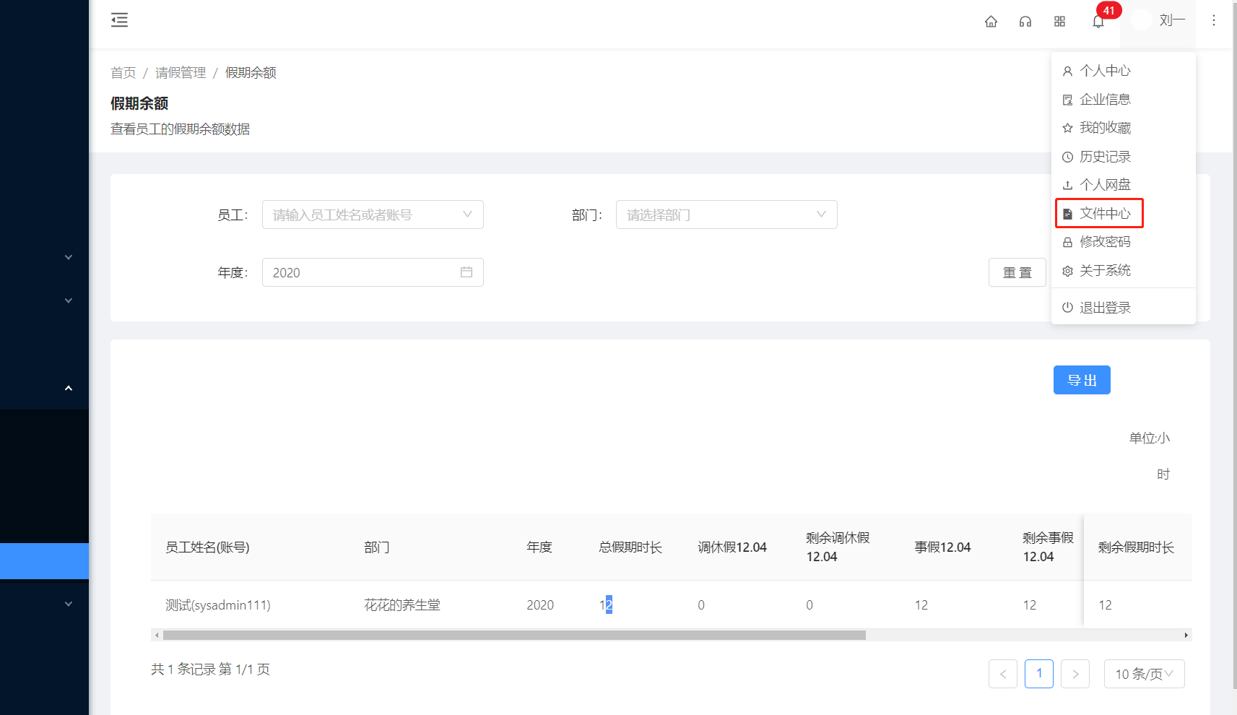
Task: Expand the first collapsed sidebar menu chevron
Action: pos(69,257)
